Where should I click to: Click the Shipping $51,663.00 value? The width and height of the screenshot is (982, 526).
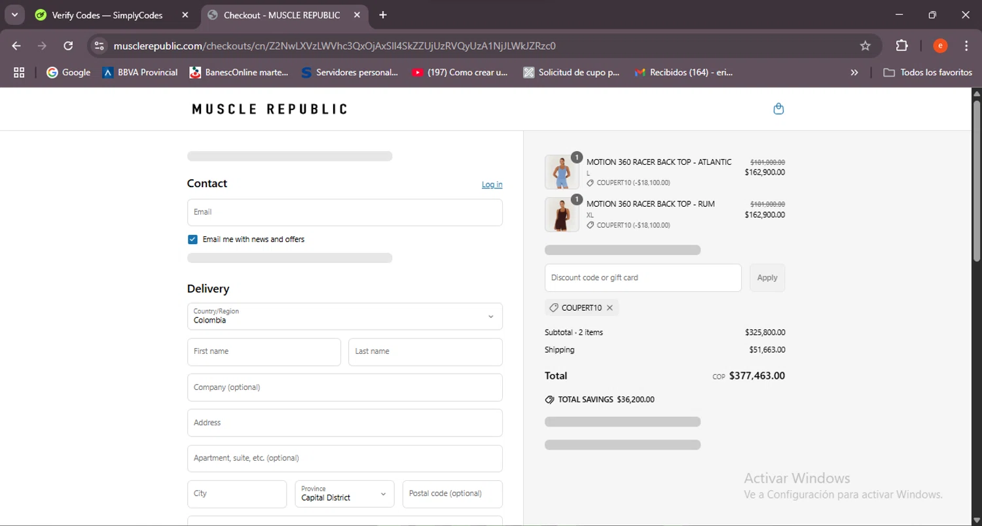pyautogui.click(x=767, y=350)
